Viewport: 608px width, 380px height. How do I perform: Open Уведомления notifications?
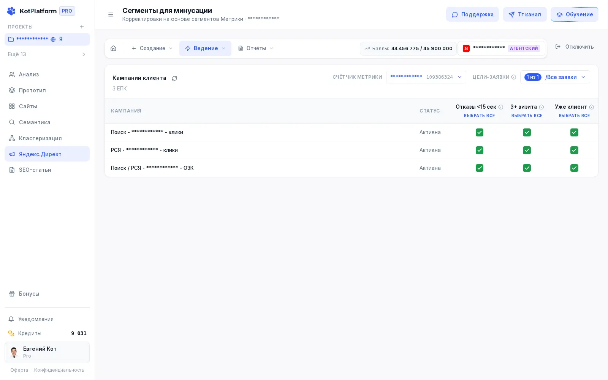coord(47,319)
